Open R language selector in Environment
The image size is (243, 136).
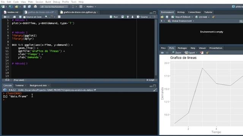163,21
